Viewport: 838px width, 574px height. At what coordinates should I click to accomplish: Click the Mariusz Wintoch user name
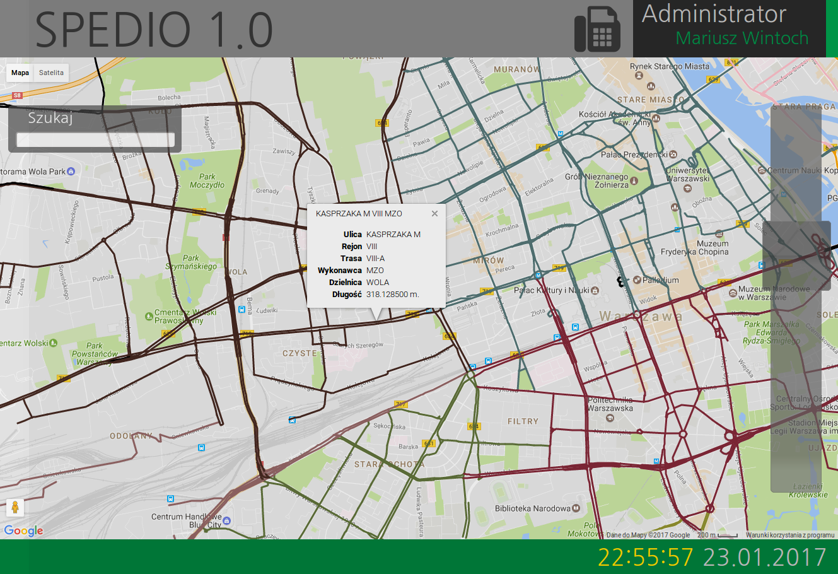coord(742,38)
